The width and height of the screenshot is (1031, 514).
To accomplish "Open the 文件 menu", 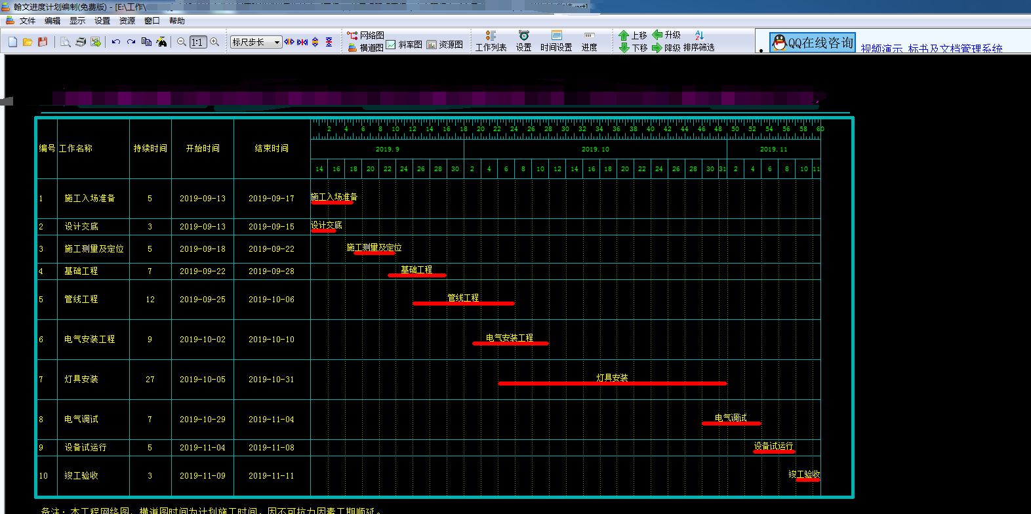I will coord(28,20).
